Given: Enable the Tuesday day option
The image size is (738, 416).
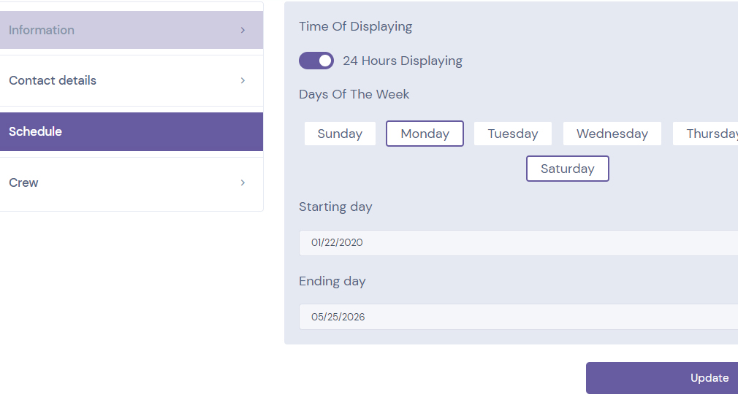Looking at the screenshot, I should [x=512, y=134].
